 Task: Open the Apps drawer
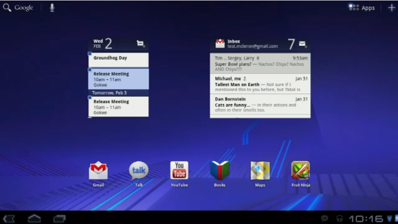[x=362, y=8]
